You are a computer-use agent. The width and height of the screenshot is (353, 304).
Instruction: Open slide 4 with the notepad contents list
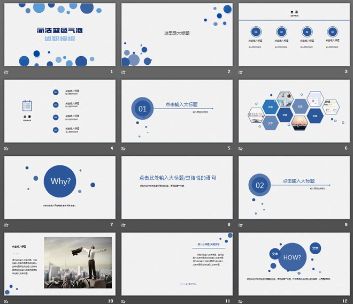click(x=60, y=111)
